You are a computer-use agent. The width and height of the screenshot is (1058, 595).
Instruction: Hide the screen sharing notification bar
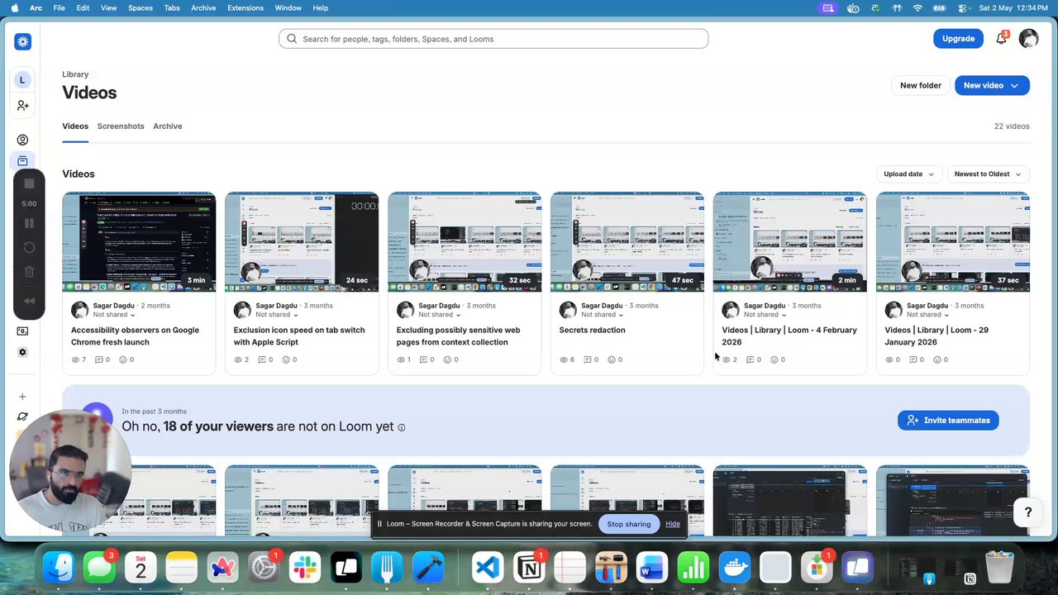coord(673,524)
